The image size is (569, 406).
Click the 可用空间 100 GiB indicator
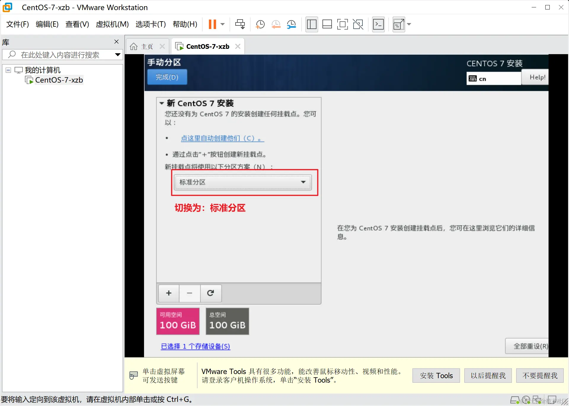point(178,321)
